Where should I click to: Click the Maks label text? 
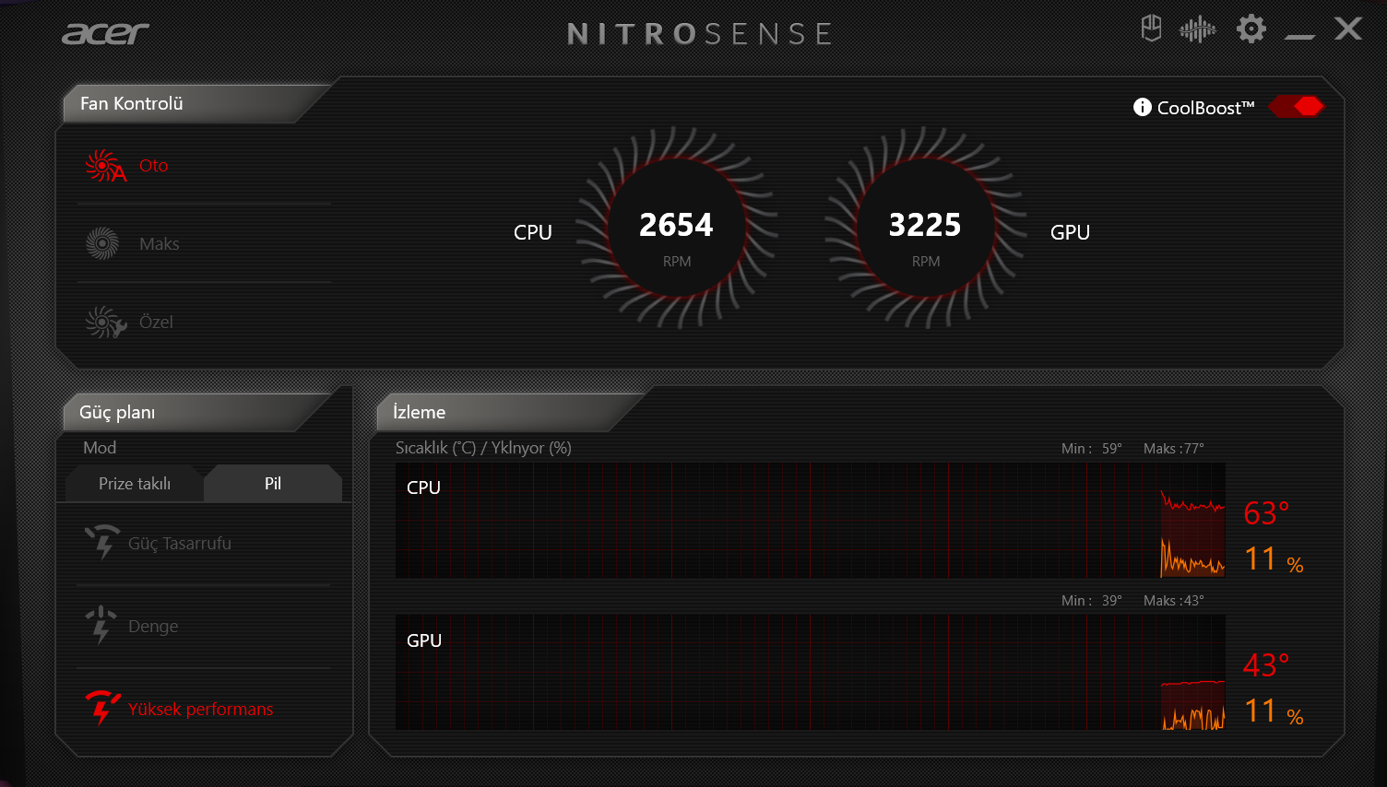(x=160, y=244)
